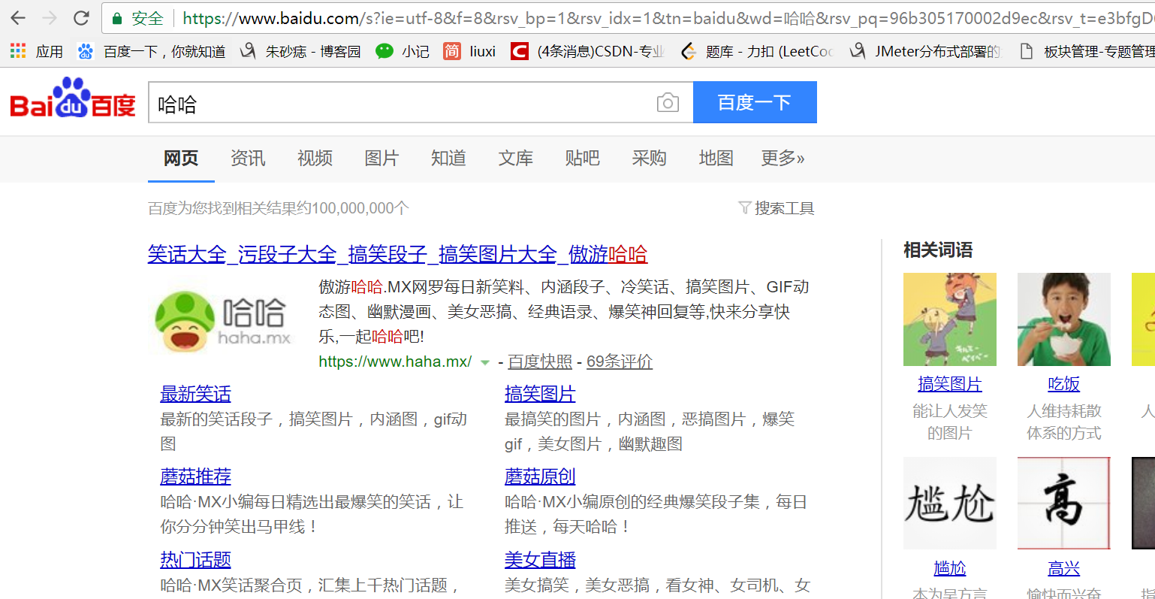Click the https://www.haha.mx/ green URL

click(395, 362)
